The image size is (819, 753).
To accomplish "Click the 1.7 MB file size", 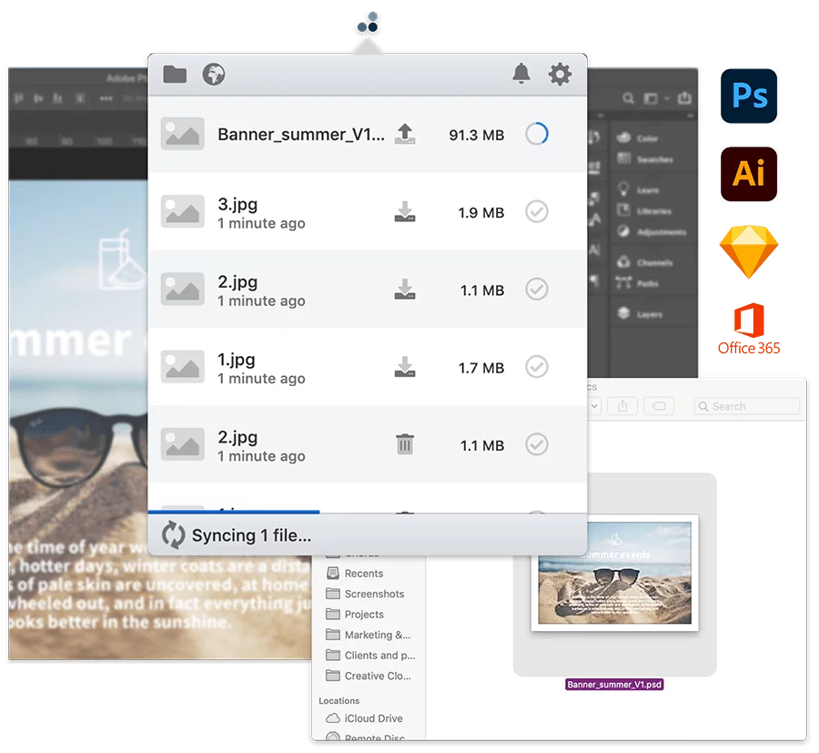I will pyautogui.click(x=481, y=368).
